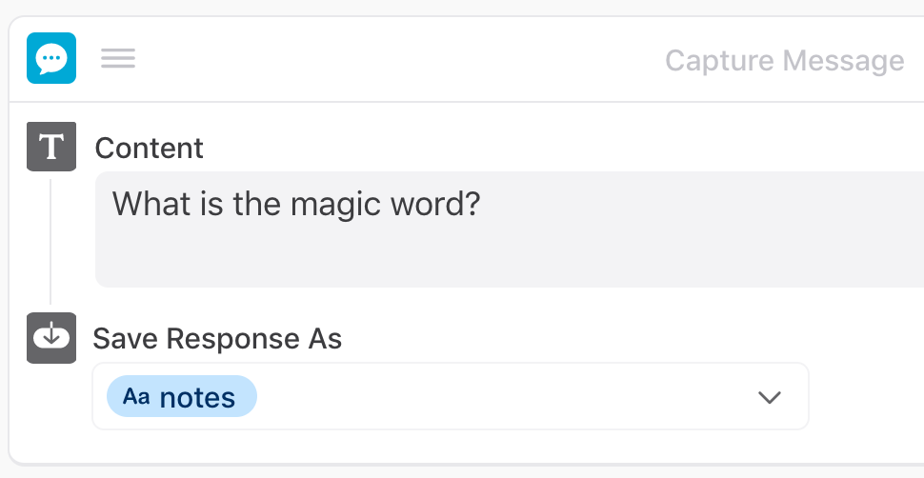Viewport: 924px width, 478px height.
Task: Click the vertical connector line under T icon
Action: (x=50, y=238)
